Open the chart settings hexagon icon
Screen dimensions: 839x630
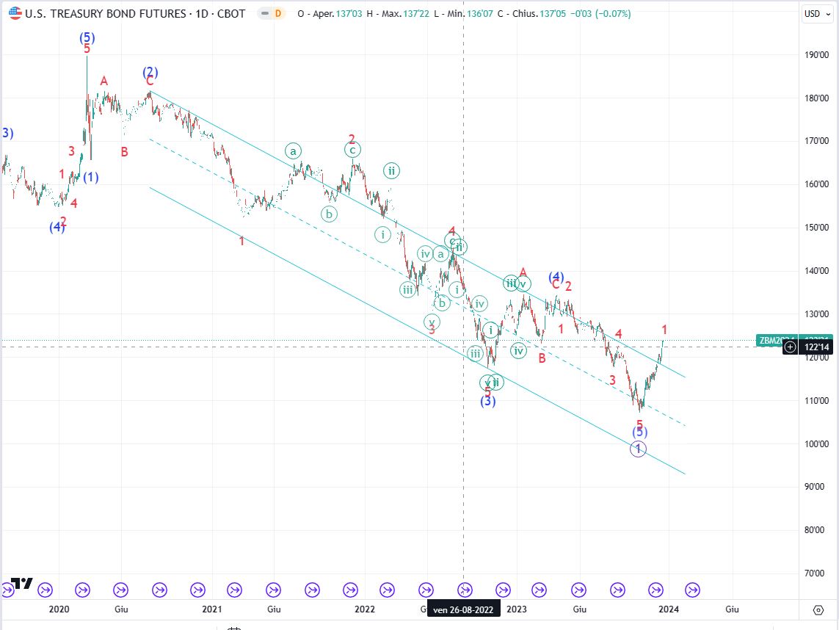pyautogui.click(x=818, y=609)
